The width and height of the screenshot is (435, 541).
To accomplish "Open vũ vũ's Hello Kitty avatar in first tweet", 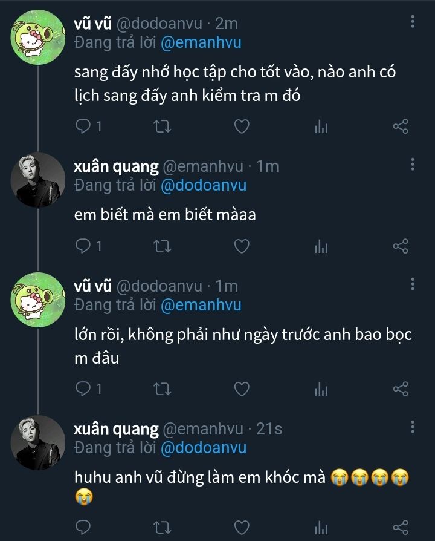I will [38, 38].
